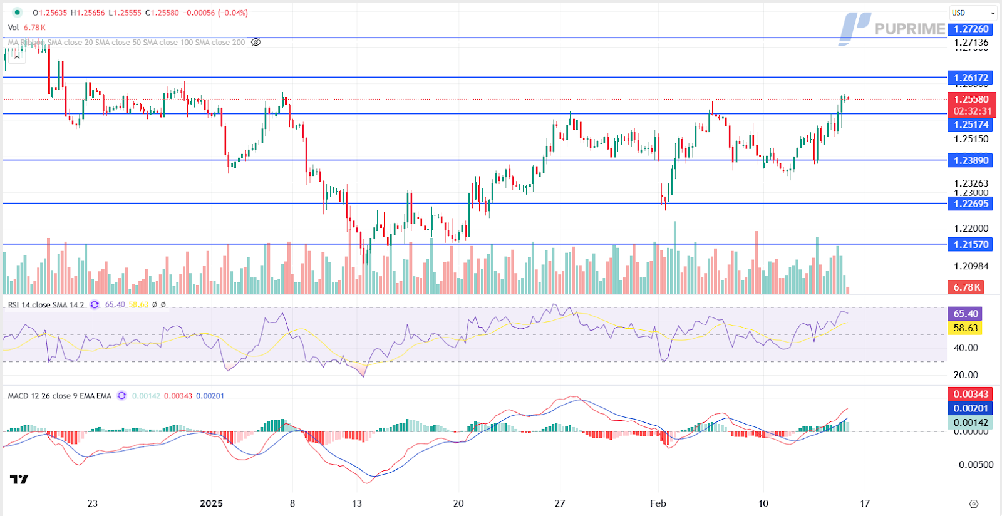1002x516 pixels.
Task: Select the 1.27260 horizontal line price label
Action: tap(970, 29)
